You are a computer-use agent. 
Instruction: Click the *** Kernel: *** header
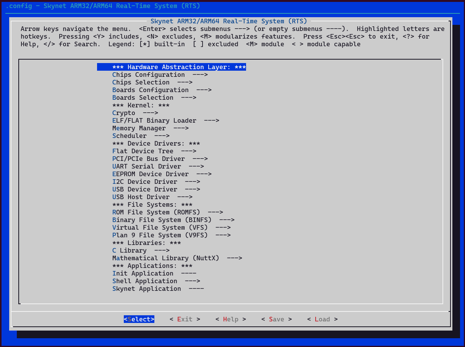(x=141, y=105)
